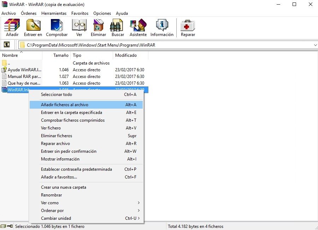This screenshot has height=230, width=318.
Task: Click the Eliminar toolbar icon
Action: [x=98, y=25]
